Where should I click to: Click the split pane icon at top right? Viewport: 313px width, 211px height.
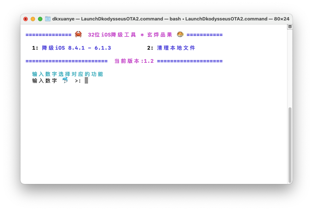[290, 27]
